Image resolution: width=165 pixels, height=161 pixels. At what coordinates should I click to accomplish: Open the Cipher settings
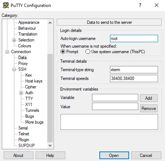pyautogui.click(x=31, y=87)
